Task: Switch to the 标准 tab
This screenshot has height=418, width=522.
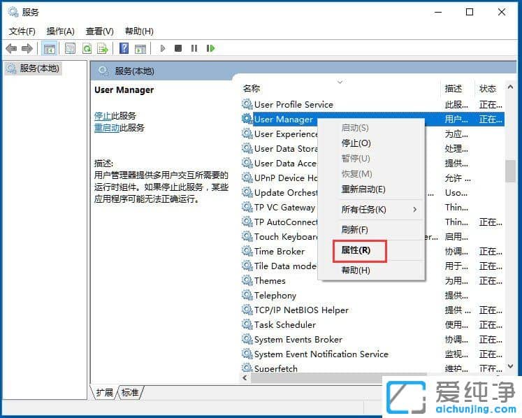Action: 130,393
